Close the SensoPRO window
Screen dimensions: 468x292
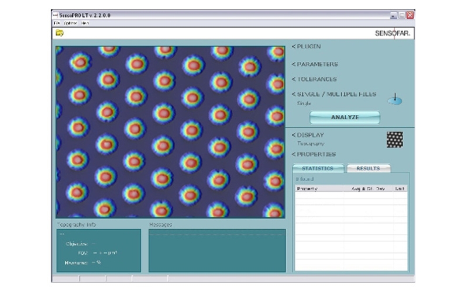(x=411, y=15)
